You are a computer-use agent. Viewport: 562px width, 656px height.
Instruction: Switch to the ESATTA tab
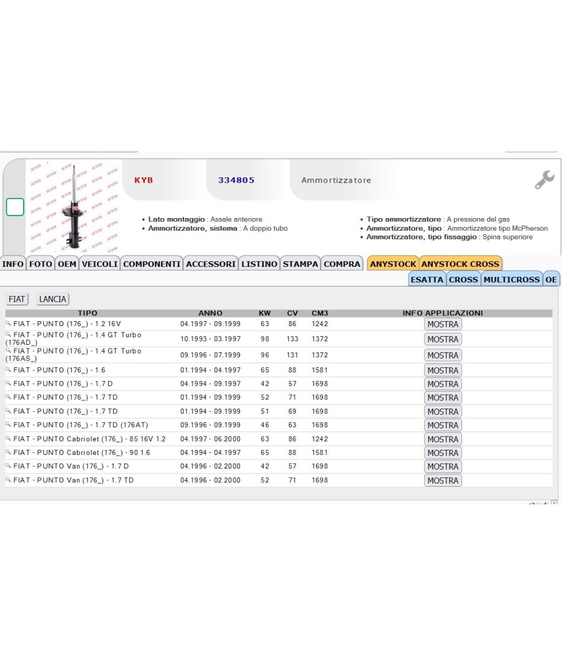[x=427, y=279]
